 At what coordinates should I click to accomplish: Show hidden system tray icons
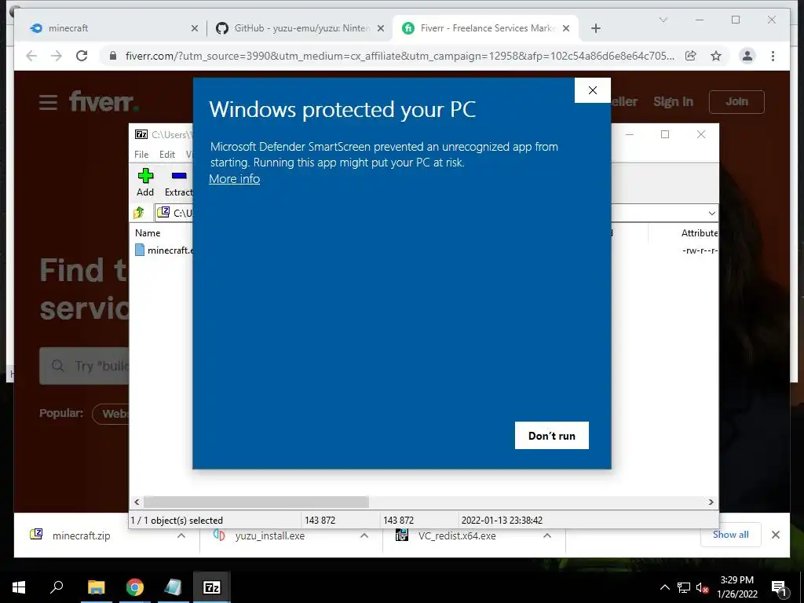coord(664,587)
